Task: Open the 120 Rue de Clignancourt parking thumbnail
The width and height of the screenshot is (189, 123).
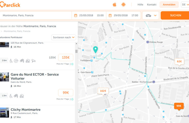Action: (x=4, y=45)
